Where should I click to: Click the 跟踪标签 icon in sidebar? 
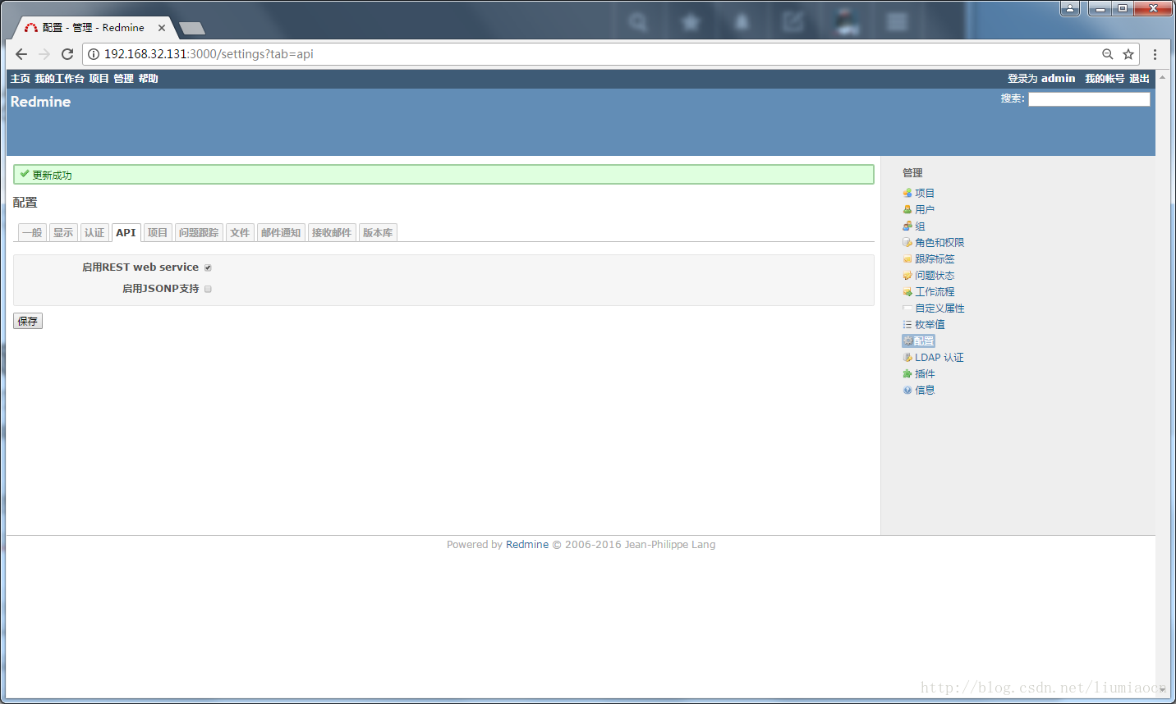tap(907, 259)
